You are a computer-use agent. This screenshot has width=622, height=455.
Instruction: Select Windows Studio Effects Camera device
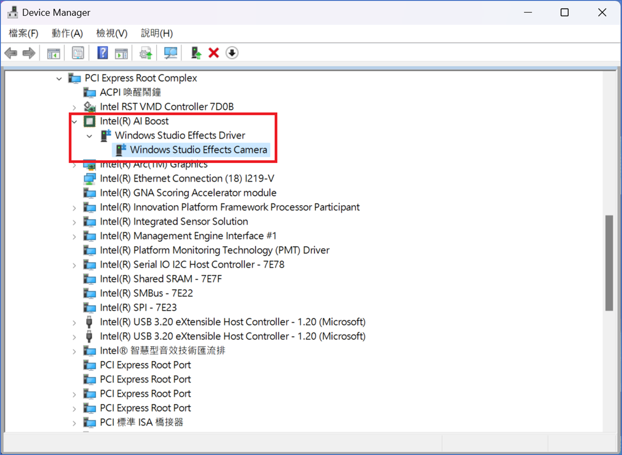pyautogui.click(x=198, y=150)
